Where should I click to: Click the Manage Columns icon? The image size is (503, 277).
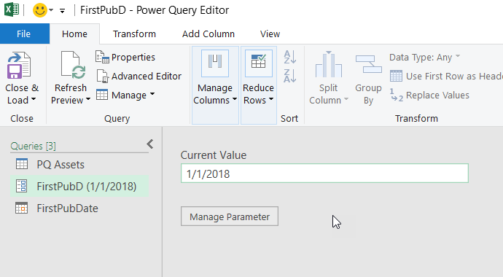pyautogui.click(x=215, y=63)
